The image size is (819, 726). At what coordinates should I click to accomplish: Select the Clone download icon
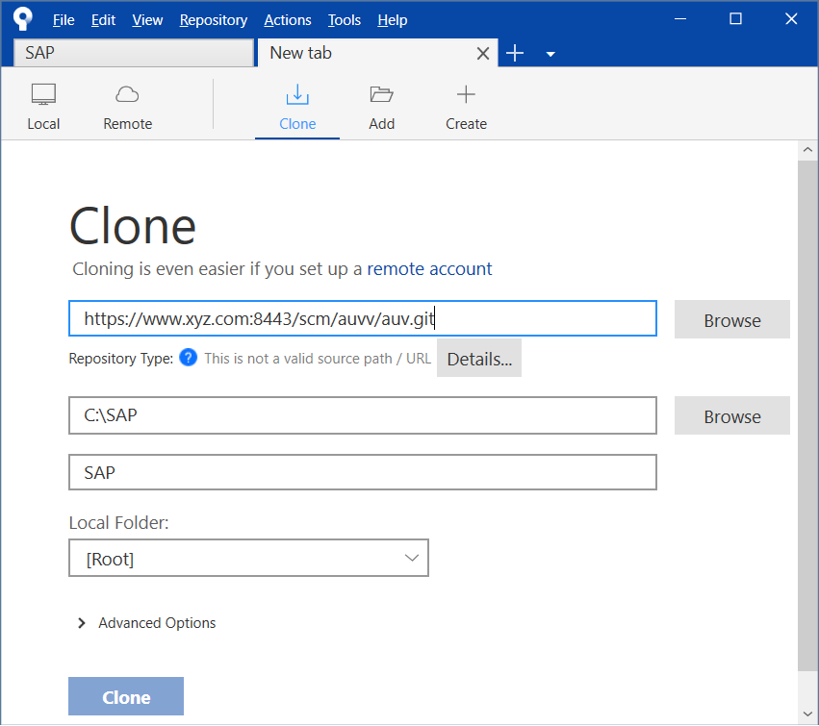297,94
